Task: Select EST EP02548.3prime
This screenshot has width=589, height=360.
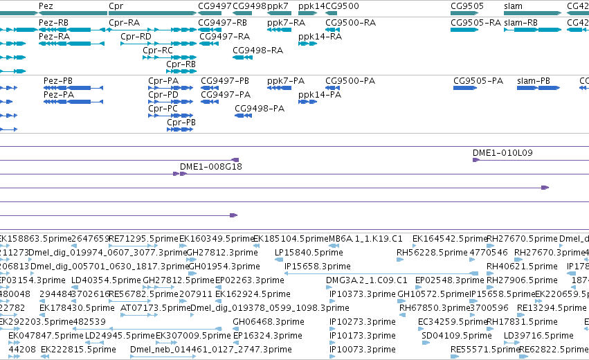Action: (418, 287)
